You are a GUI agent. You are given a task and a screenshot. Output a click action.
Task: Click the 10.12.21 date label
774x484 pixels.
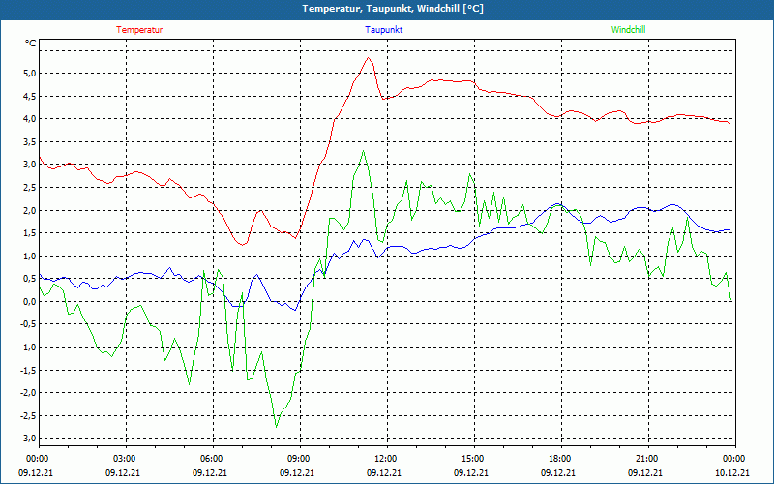point(732,473)
